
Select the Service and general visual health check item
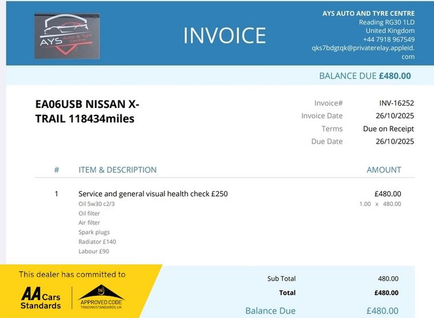tap(153, 194)
